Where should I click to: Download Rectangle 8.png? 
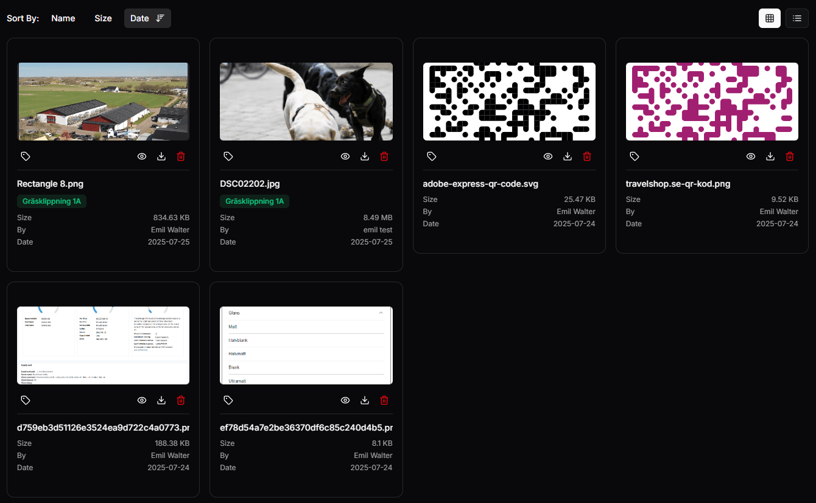(161, 156)
